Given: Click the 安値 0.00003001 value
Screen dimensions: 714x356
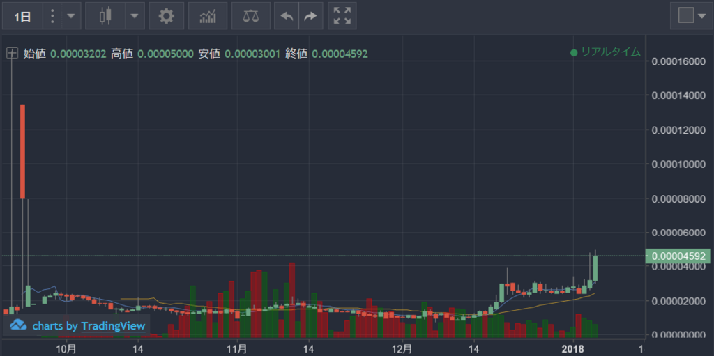Looking at the screenshot, I should pos(252,54).
